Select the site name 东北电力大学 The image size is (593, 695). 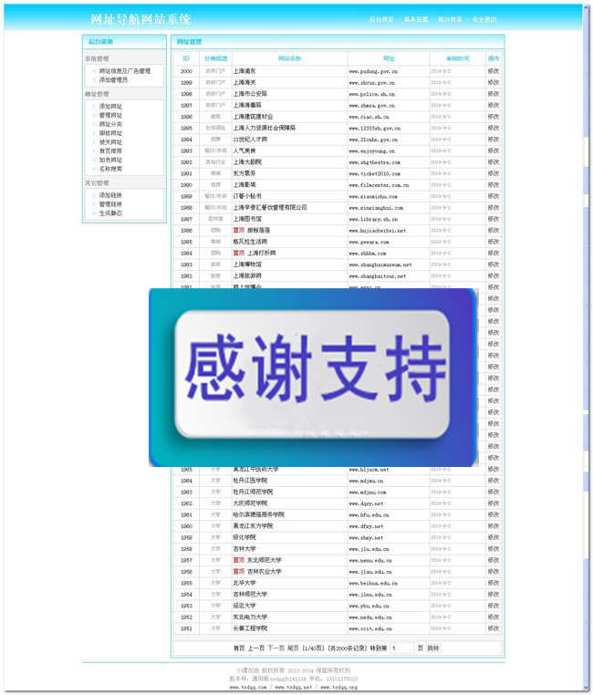250,617
